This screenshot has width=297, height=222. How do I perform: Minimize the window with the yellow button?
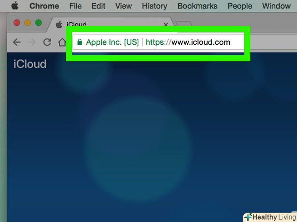point(28,23)
